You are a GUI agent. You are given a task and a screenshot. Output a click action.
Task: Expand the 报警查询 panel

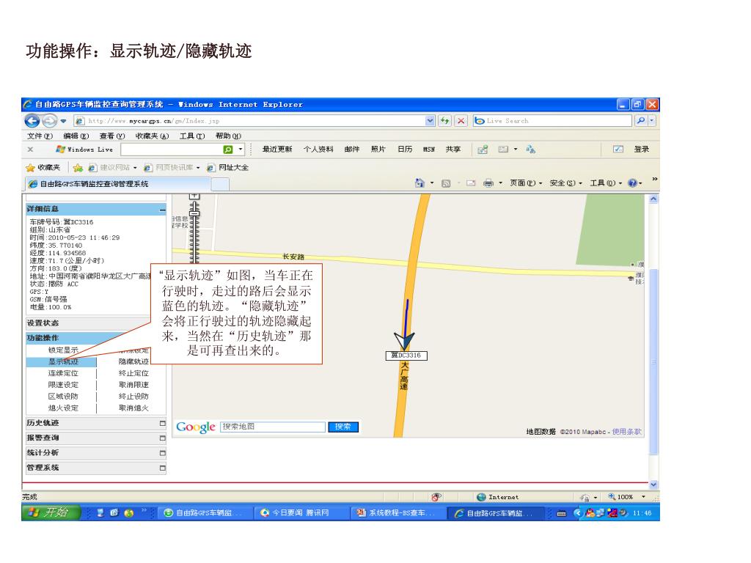tap(163, 438)
